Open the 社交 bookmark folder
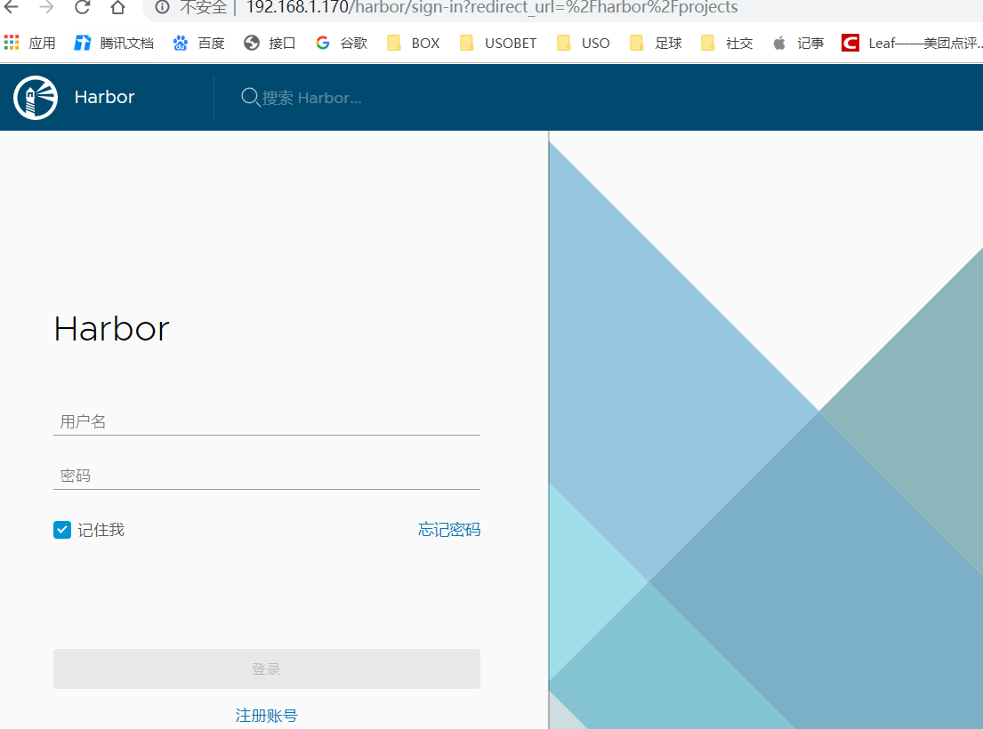 727,43
